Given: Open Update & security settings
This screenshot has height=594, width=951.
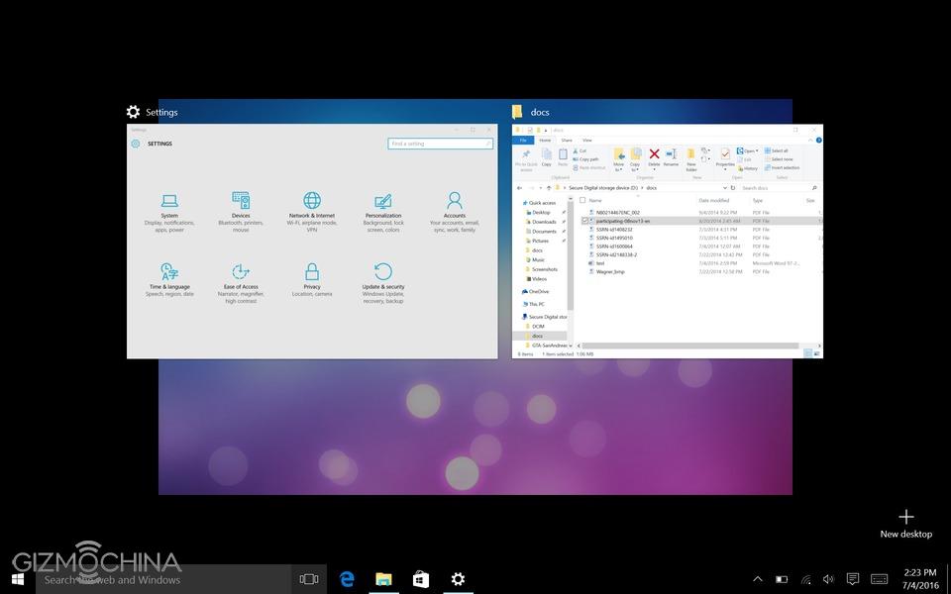Looking at the screenshot, I should pos(383,272).
